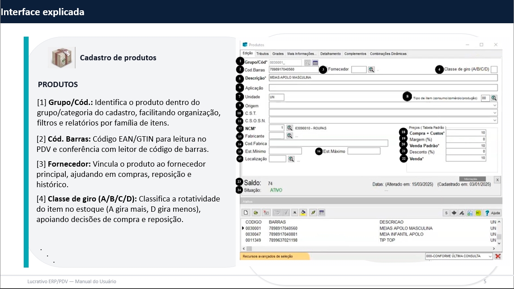Screen dimensions: 514x289
Task: Click the Descrição text field
Action: coord(382,78)
